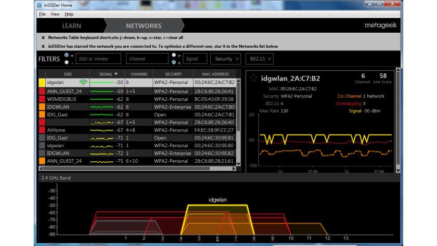Click the connected Wi-Fi icon on idgwlan row

(x=83, y=83)
